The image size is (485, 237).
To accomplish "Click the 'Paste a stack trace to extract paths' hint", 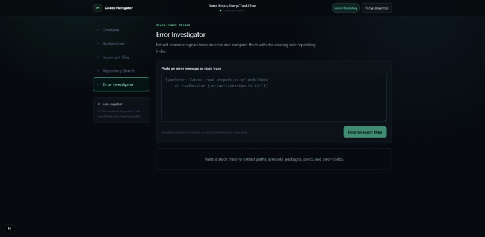I will tap(274, 159).
